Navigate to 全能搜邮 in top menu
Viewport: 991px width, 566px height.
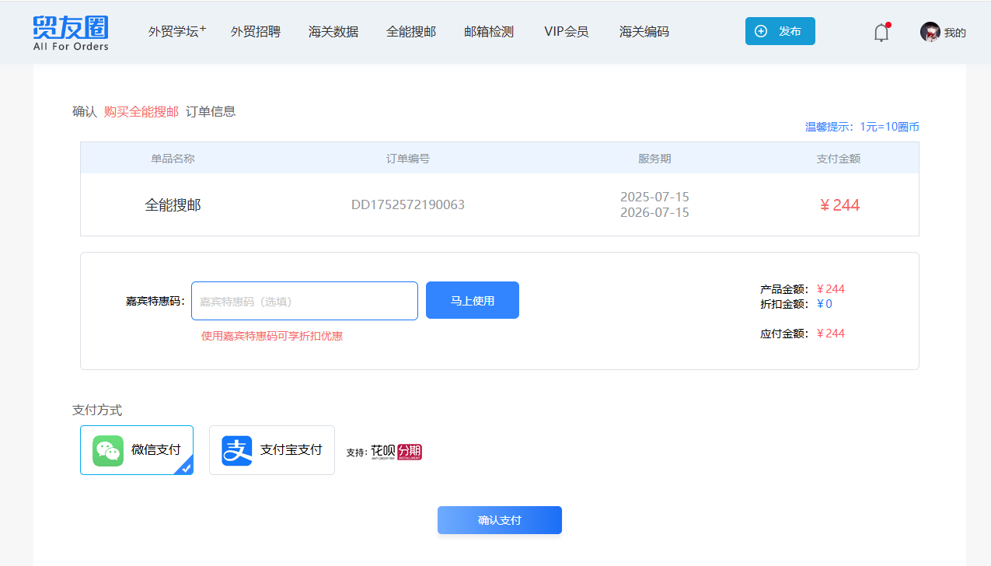(411, 32)
